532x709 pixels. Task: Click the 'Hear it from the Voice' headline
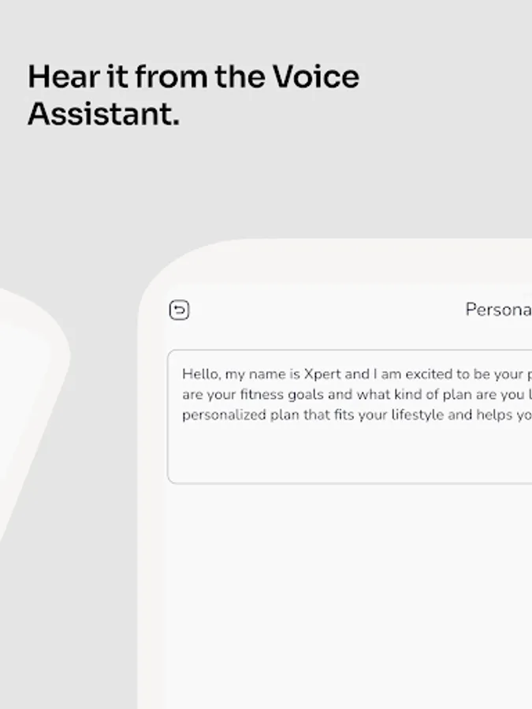(194, 76)
